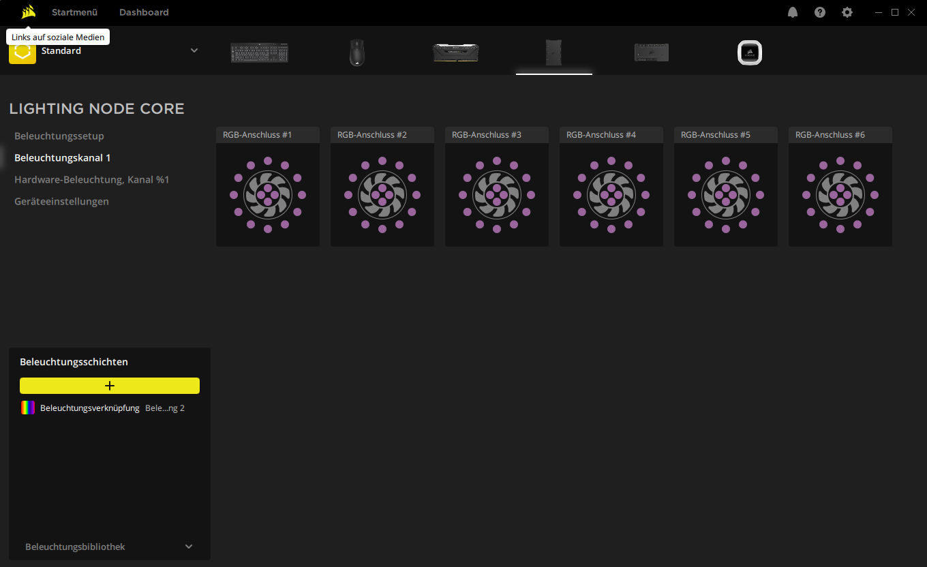Select the fan under RGB-Anschluss #6
This screenshot has height=567, width=927.
pyautogui.click(x=840, y=195)
